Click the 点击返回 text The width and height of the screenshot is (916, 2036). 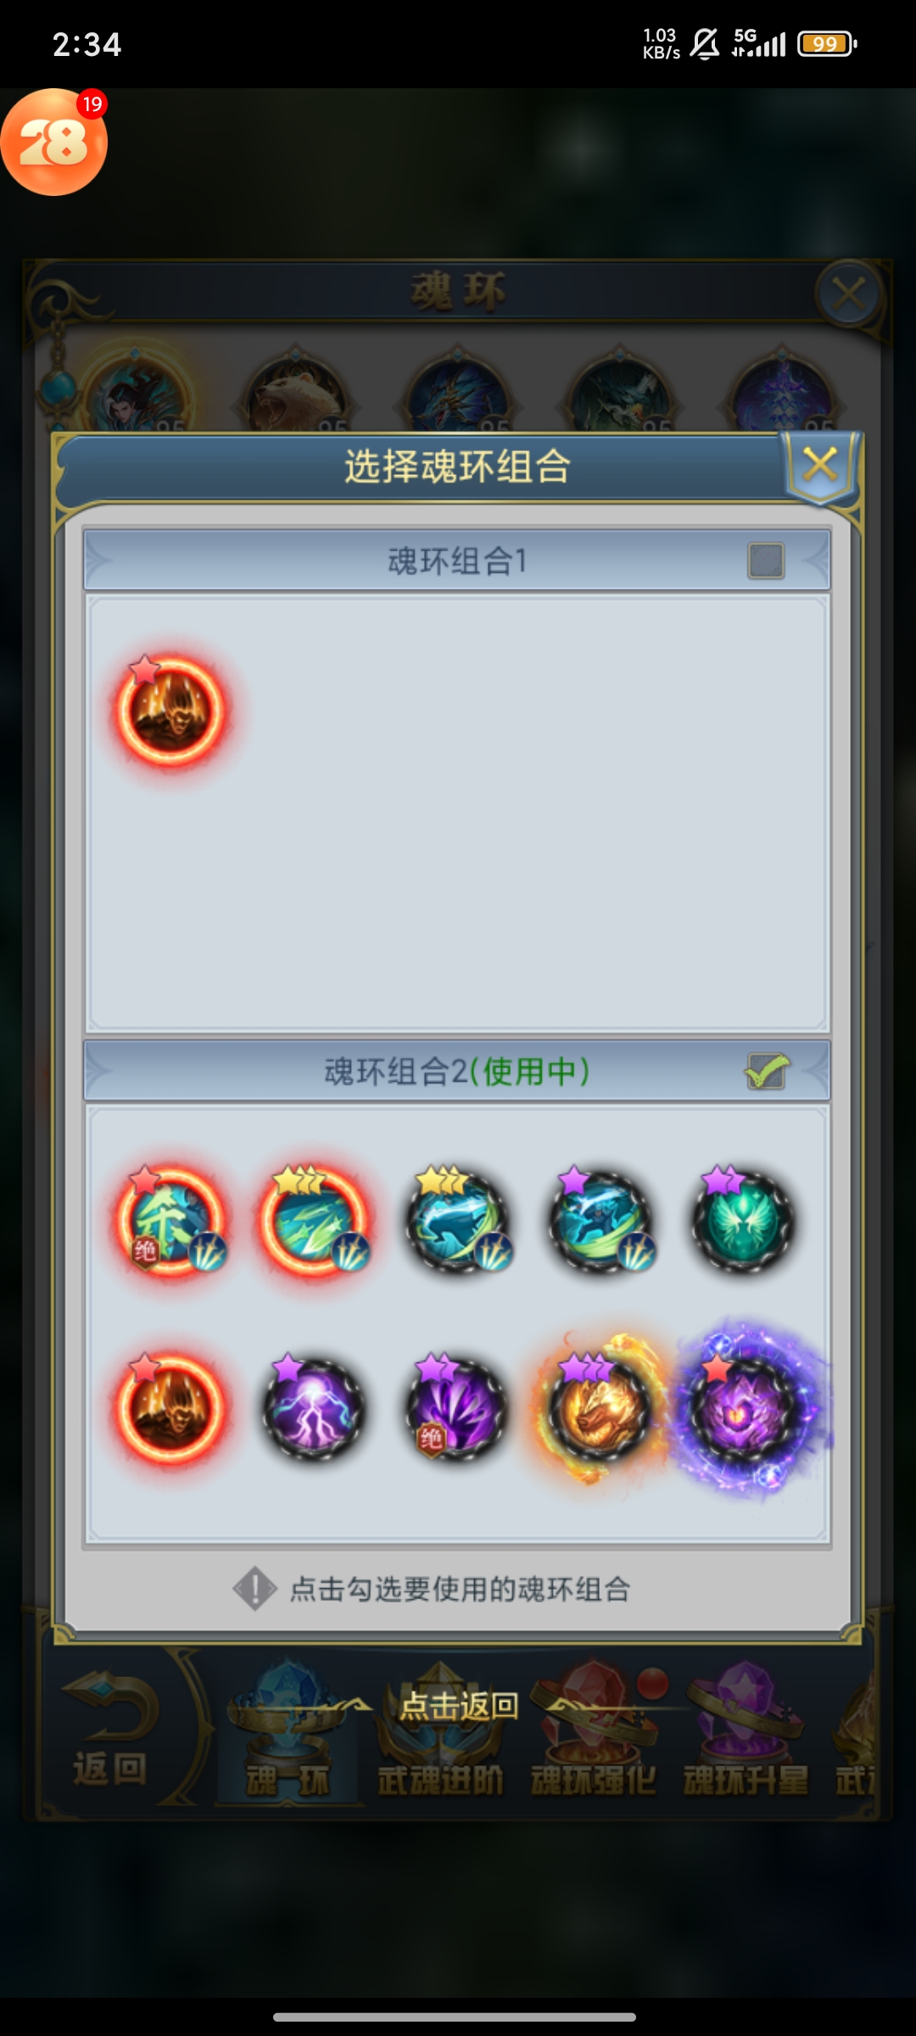coord(459,1705)
